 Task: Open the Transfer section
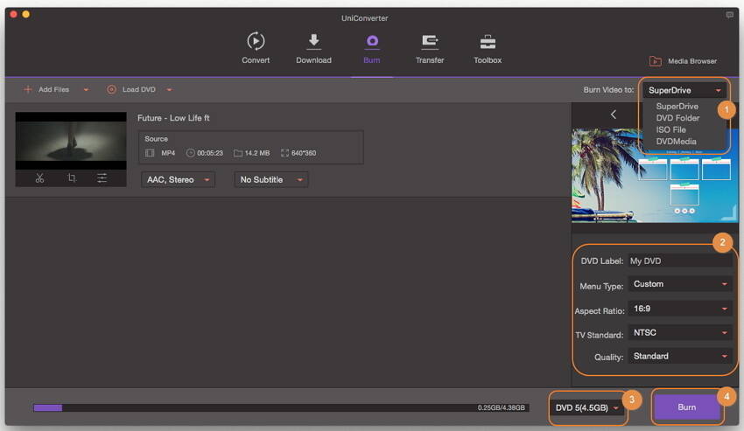pos(430,48)
